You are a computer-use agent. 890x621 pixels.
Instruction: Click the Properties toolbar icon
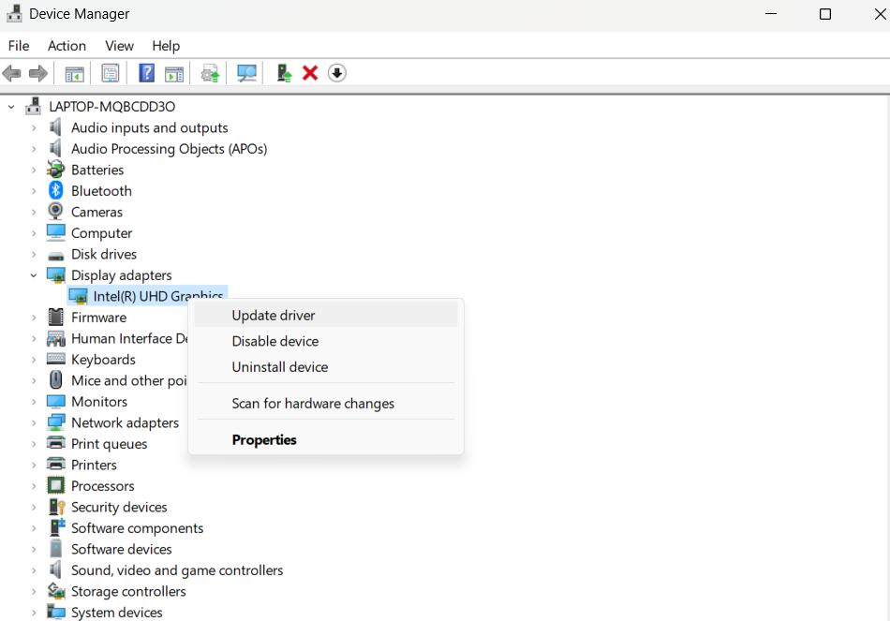pyautogui.click(x=111, y=73)
